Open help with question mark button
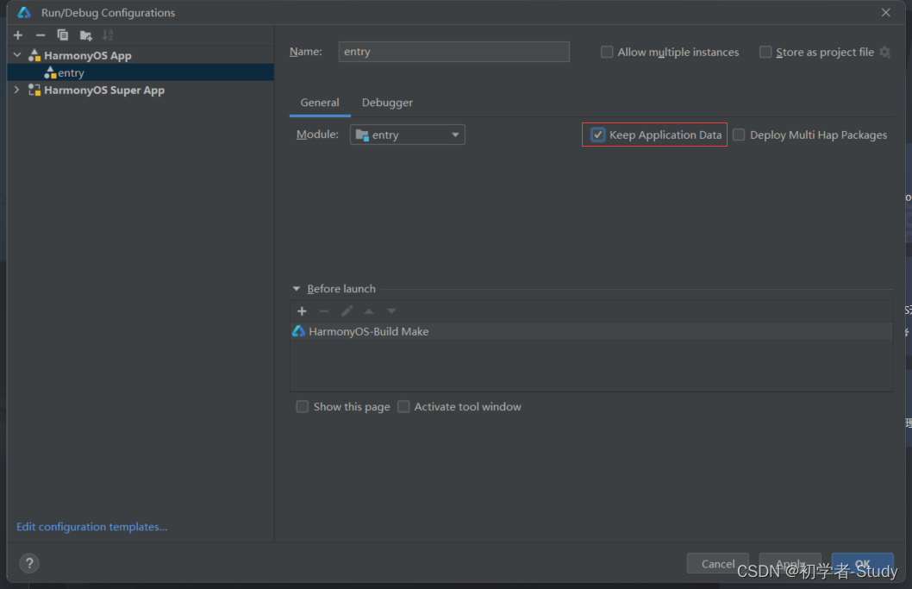Image resolution: width=912 pixels, height=589 pixels. click(x=29, y=563)
